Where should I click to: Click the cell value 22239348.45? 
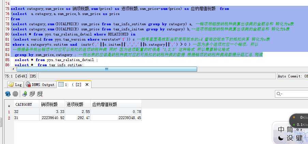coord(116,118)
